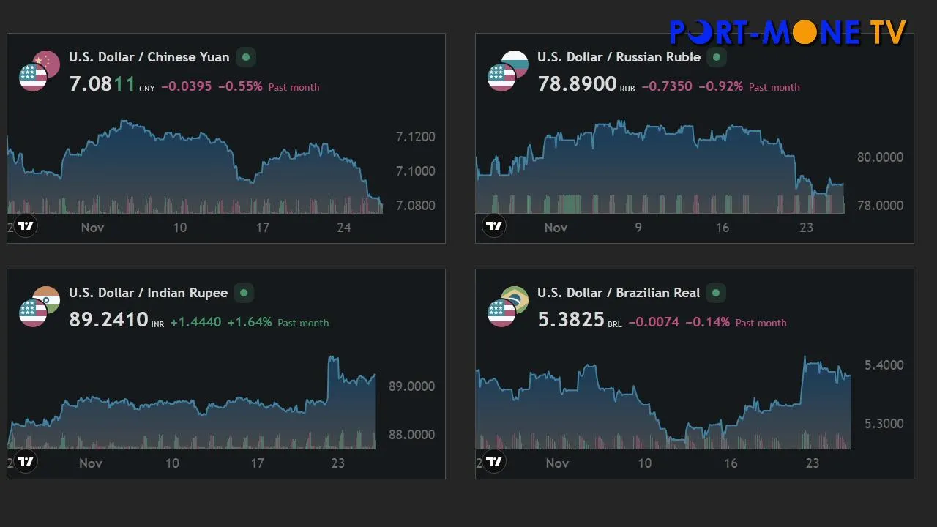Viewport: 937px width, 527px height.
Task: Open the U.S. Dollar / Brazilian Real title
Action: [x=619, y=293]
